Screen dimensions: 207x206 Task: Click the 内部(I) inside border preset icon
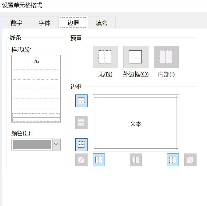point(167,57)
